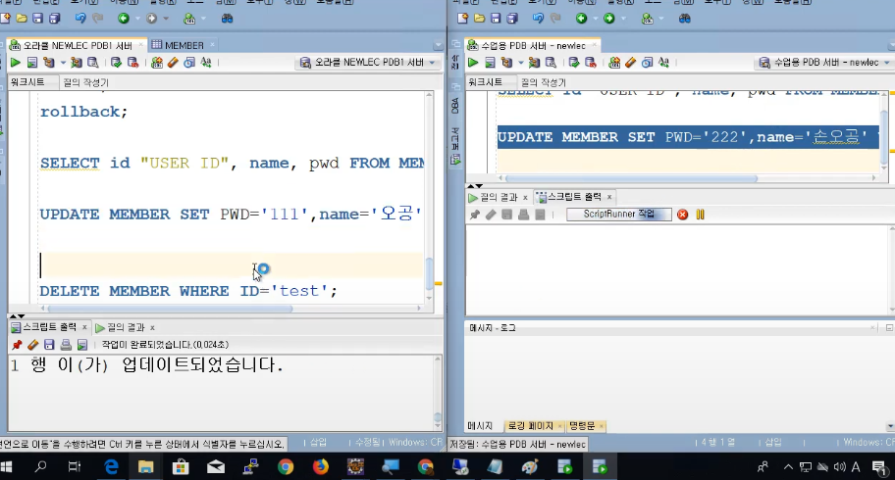
Task: Open SQL worksheet dropdown in left toolbar
Action: point(204,19)
